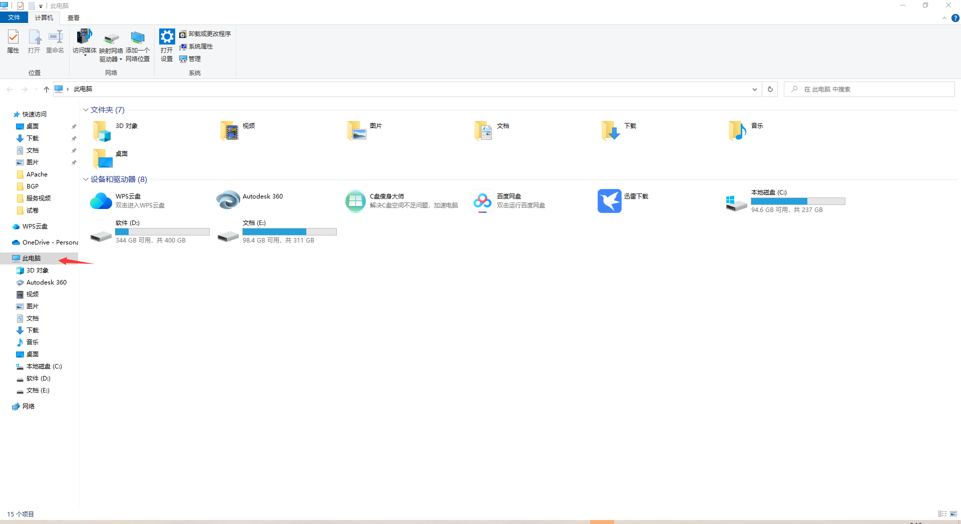Click 管理 in the ribbon

tap(190, 59)
